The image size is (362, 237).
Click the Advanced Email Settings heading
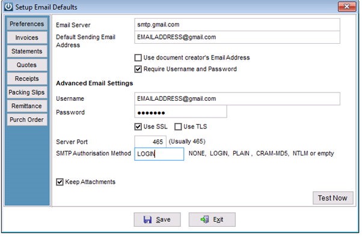[94, 83]
